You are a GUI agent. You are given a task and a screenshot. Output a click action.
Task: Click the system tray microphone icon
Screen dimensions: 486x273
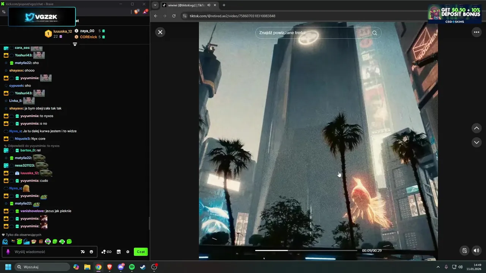pyautogui.click(x=446, y=267)
